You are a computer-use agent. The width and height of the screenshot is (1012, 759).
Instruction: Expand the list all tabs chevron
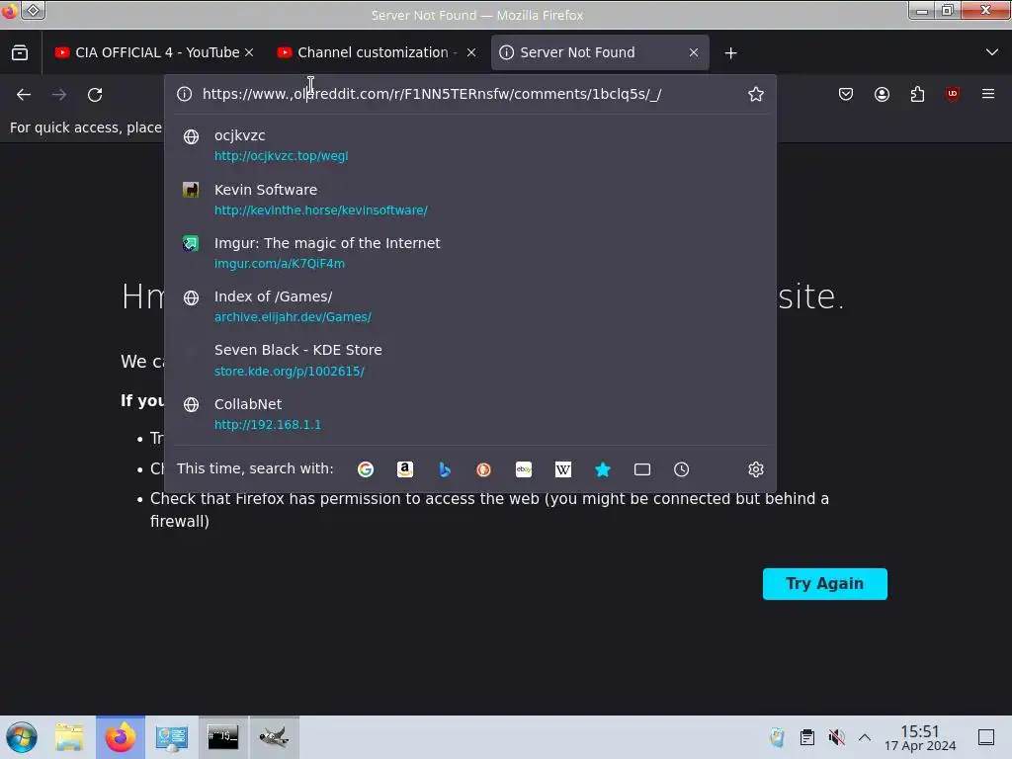(992, 52)
